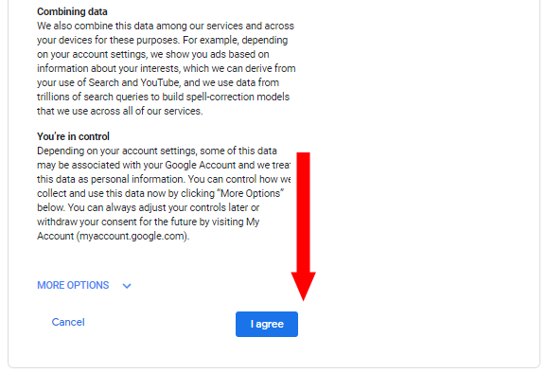Click the word YouTube in the paragraph
This screenshot has height=373, width=547.
coord(160,82)
